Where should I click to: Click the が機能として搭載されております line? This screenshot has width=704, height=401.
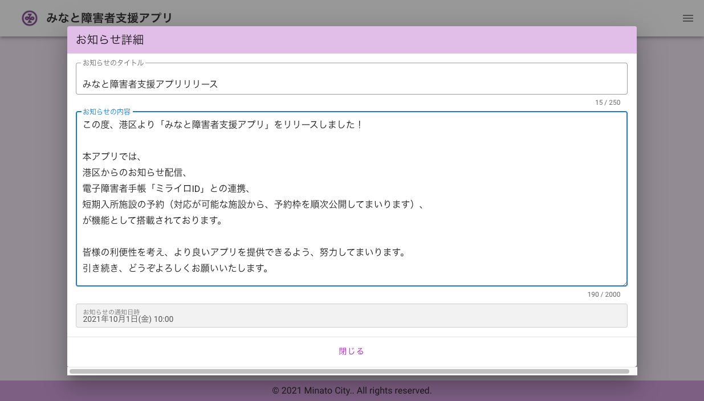(152, 220)
